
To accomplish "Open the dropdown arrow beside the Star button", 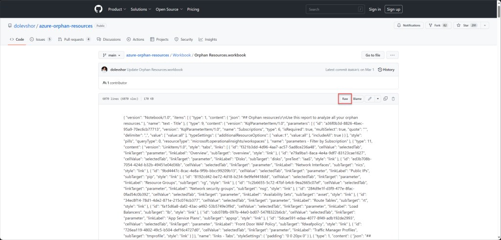I will 485,25.
